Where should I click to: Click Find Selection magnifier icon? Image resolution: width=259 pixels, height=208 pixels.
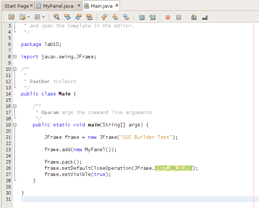[57, 17]
